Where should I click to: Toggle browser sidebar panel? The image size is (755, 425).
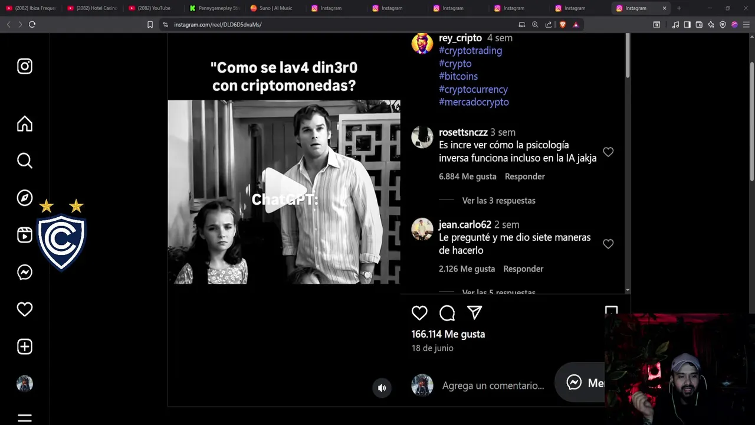687,24
